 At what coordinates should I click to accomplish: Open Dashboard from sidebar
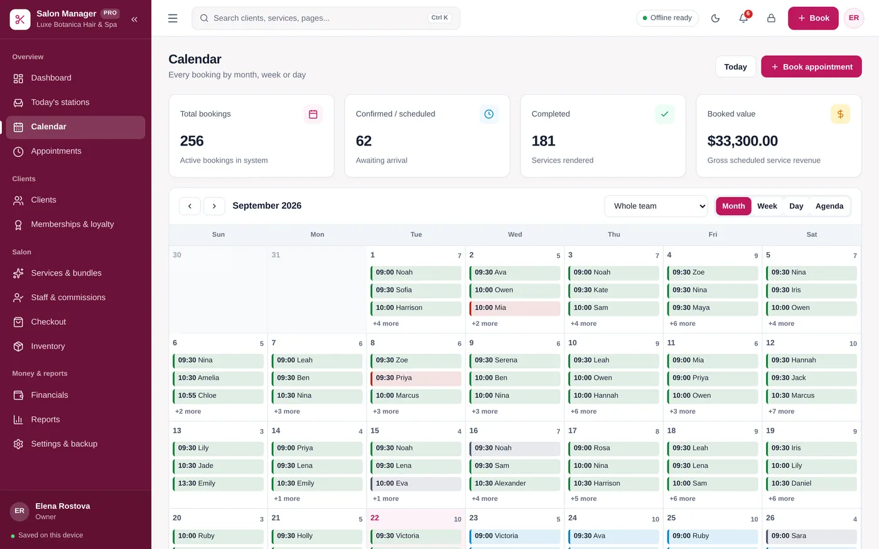click(x=75, y=78)
